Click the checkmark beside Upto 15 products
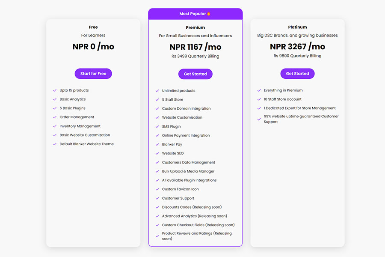 point(55,90)
